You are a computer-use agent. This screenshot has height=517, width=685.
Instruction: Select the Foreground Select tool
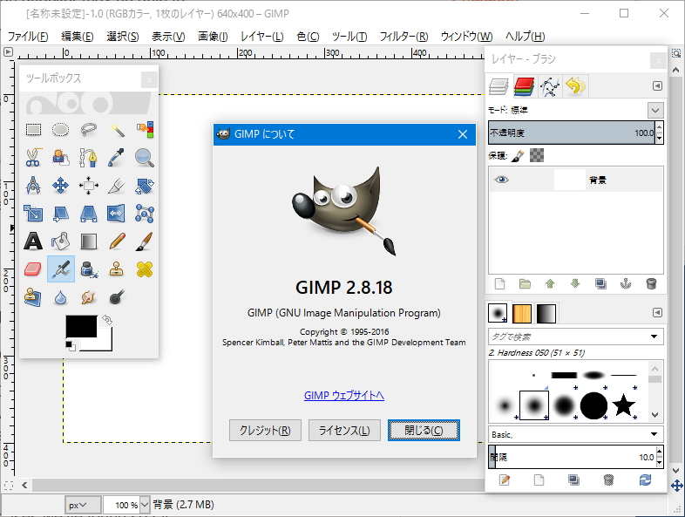tap(61, 158)
